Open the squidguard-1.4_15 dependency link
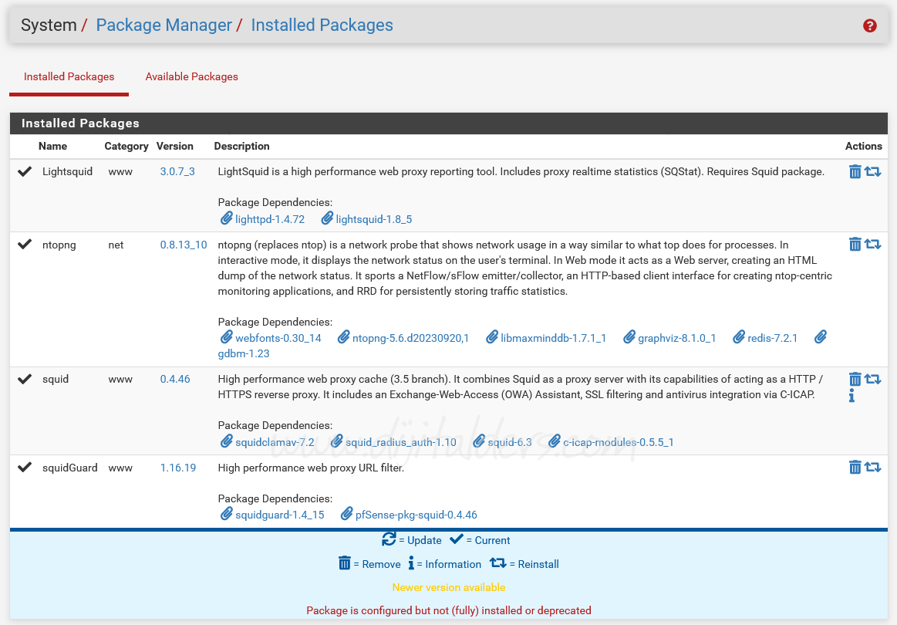897x625 pixels. (x=279, y=515)
